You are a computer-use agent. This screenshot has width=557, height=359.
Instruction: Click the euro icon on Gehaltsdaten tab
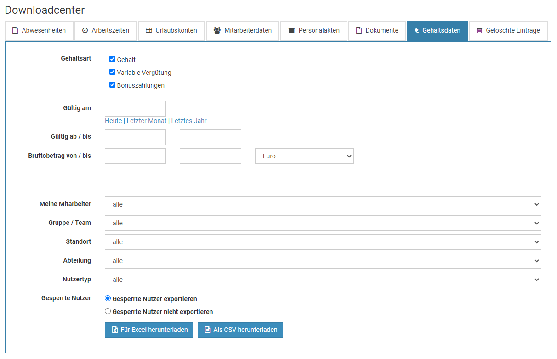(x=416, y=31)
